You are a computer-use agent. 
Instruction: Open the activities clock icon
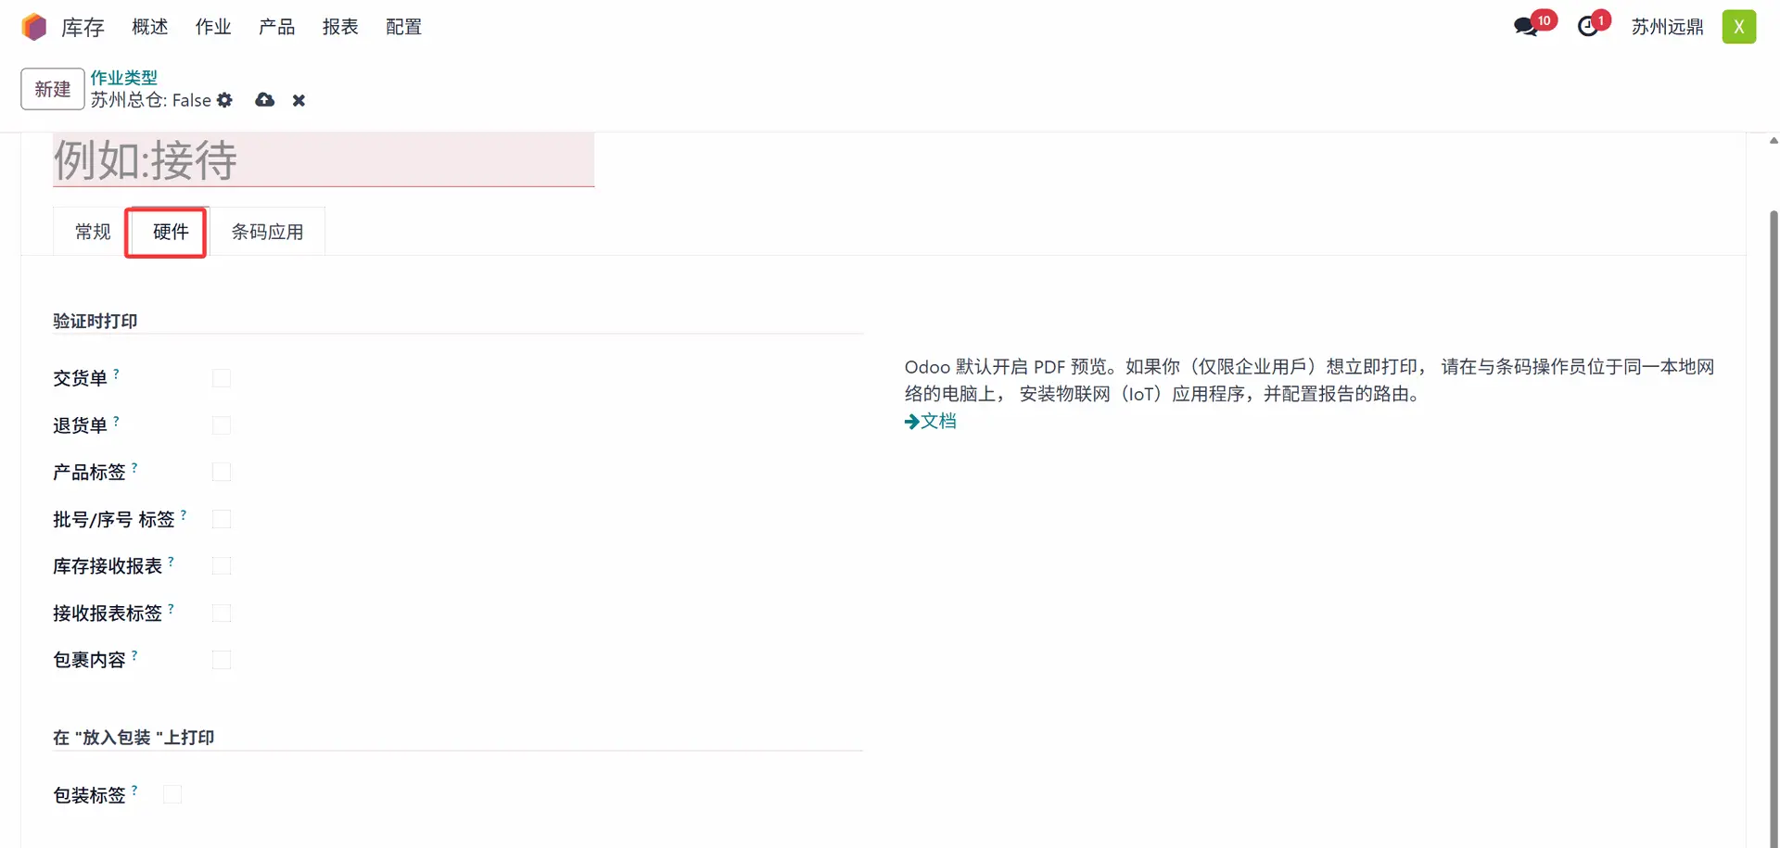(1588, 27)
